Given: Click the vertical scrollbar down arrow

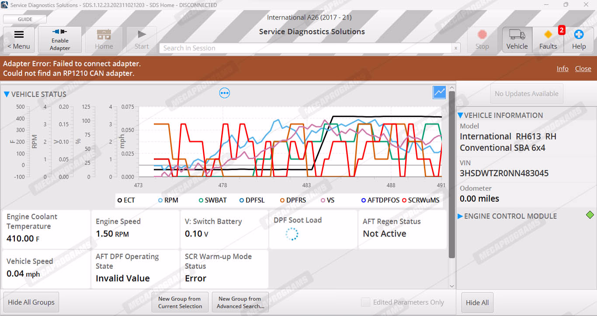Looking at the screenshot, I should [452, 286].
